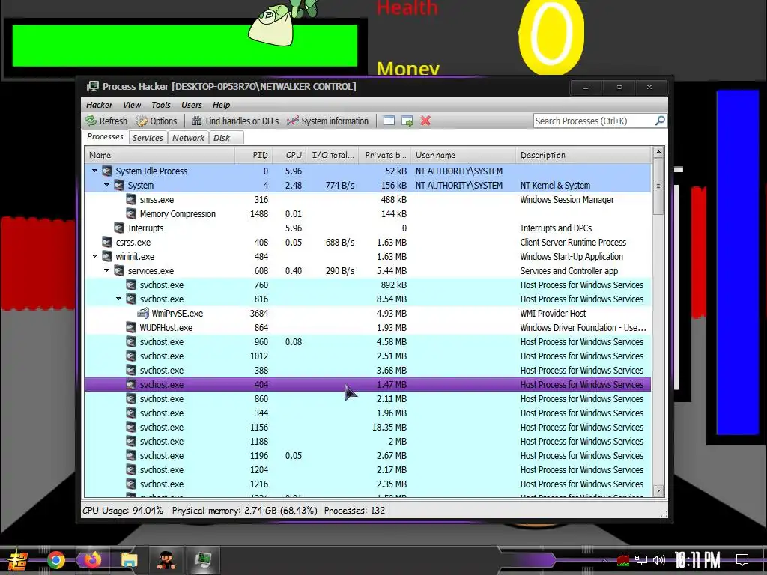This screenshot has width=767, height=575.
Task: Click the red X terminate icon
Action: coord(425,121)
